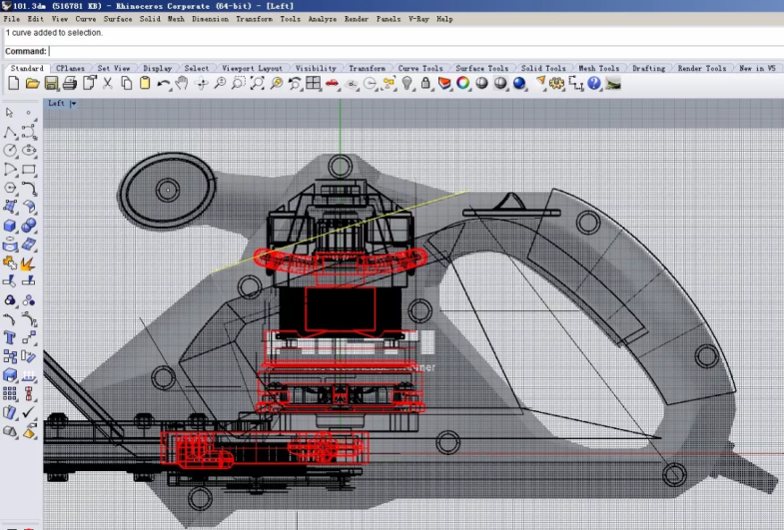
Task: Click the Undo arrow icon
Action: [x=164, y=84]
